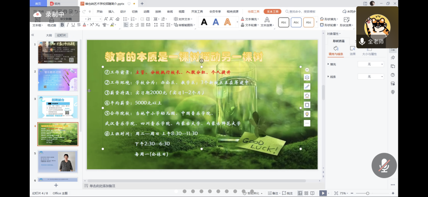Click the lightbulb floating tool
The image size is (428, 197).
pos(307,114)
